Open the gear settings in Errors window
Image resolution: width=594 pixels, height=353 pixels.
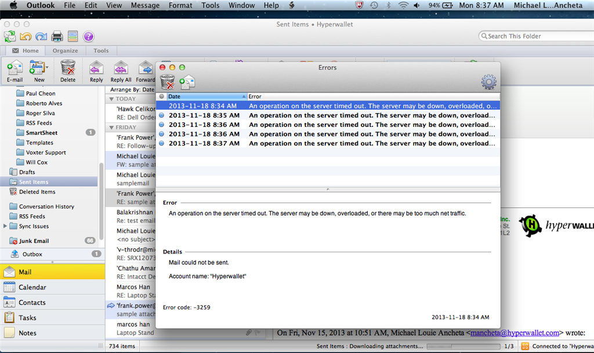pyautogui.click(x=488, y=82)
